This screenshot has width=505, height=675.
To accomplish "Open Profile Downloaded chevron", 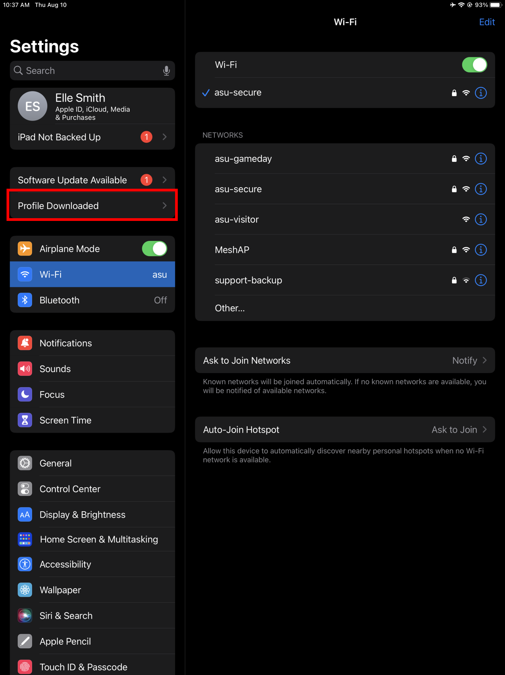I will (165, 206).
